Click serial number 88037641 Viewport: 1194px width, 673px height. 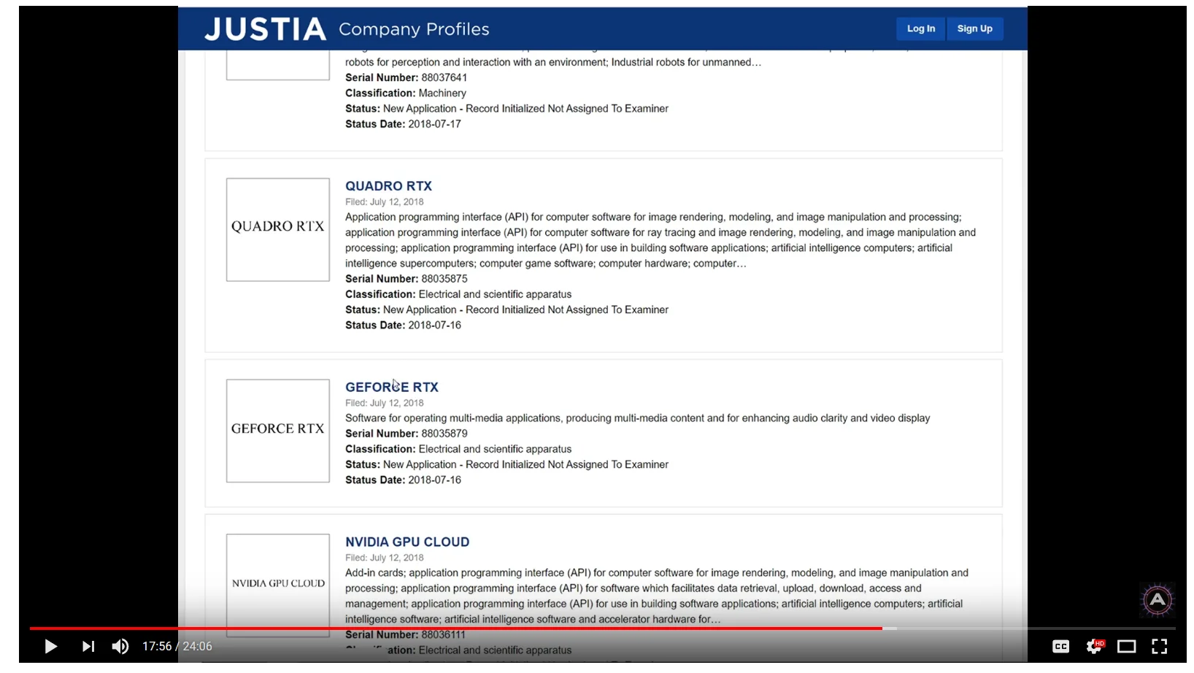click(444, 77)
